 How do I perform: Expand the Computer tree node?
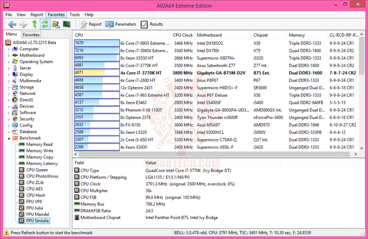(9, 50)
